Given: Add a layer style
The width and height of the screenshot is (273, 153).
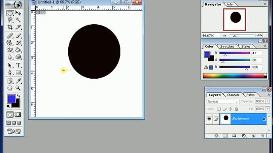Looking at the screenshot, I should (x=216, y=136).
